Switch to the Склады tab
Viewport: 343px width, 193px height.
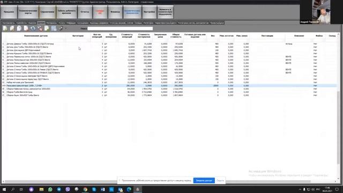pyautogui.click(x=138, y=23)
